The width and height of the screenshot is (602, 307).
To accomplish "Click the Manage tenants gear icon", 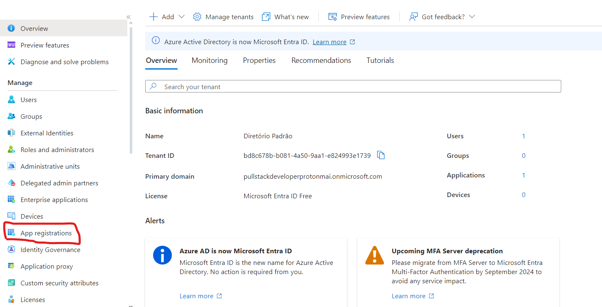I will [197, 17].
